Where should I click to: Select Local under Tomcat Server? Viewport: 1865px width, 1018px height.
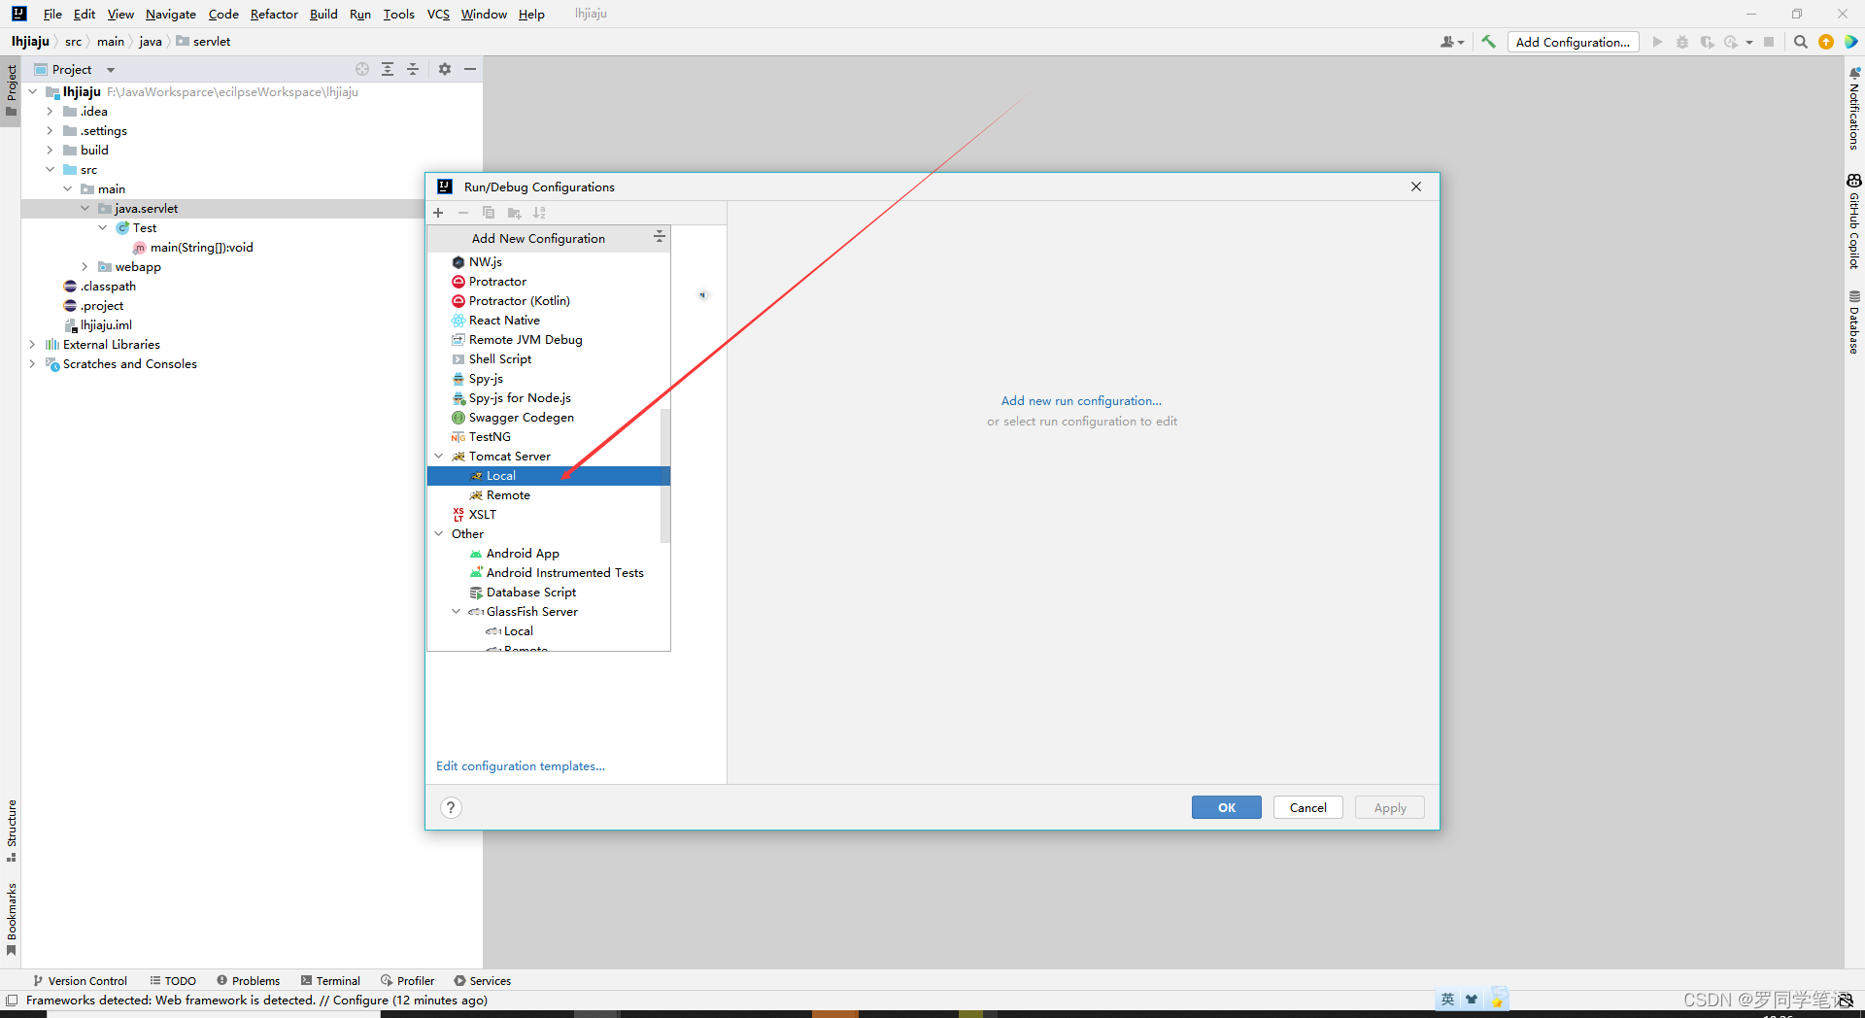[x=549, y=476]
